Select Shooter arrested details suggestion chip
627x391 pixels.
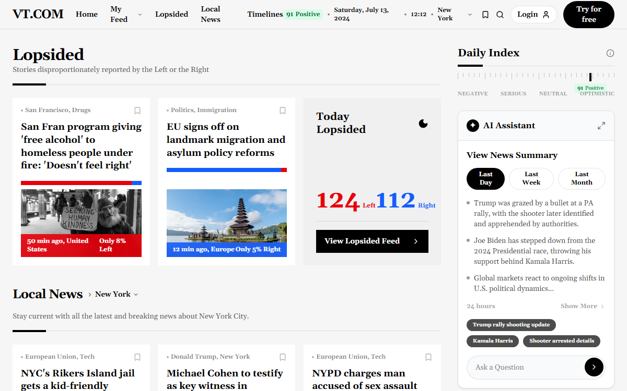562,341
